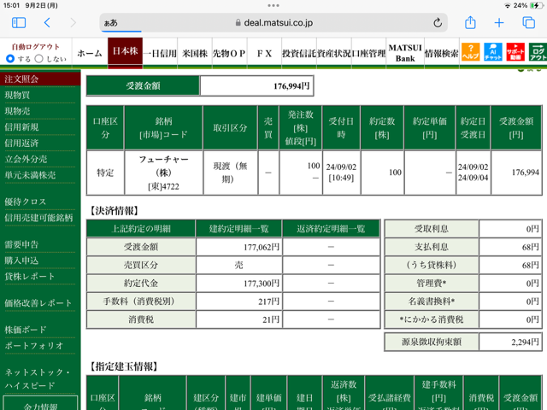Open 価格改善レポート in the sidebar
This screenshot has width=547, height=410.
[38, 303]
